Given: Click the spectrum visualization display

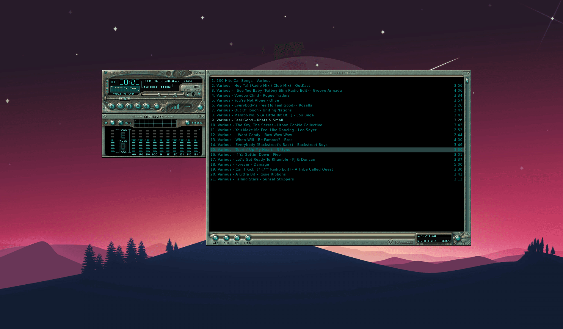Looking at the screenshot, I should (x=125, y=89).
